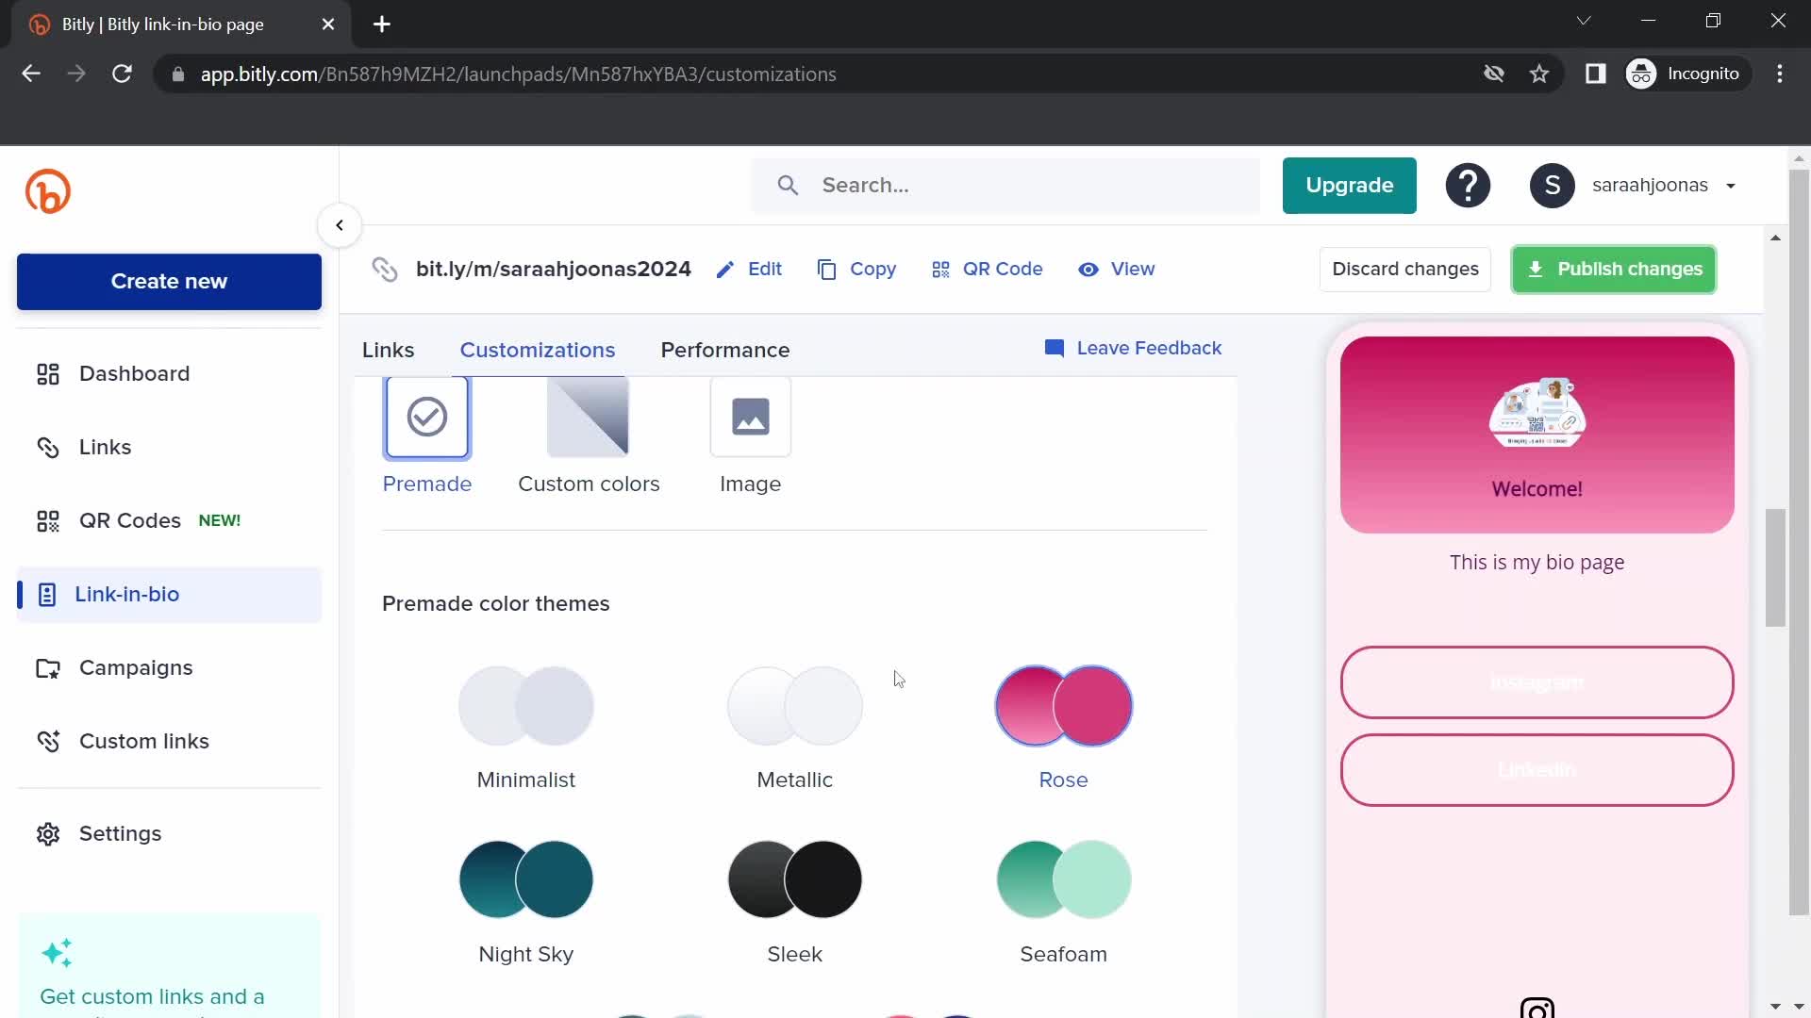Image resolution: width=1811 pixels, height=1018 pixels.
Task: Expand the left sidebar navigation panel
Action: coord(339,225)
